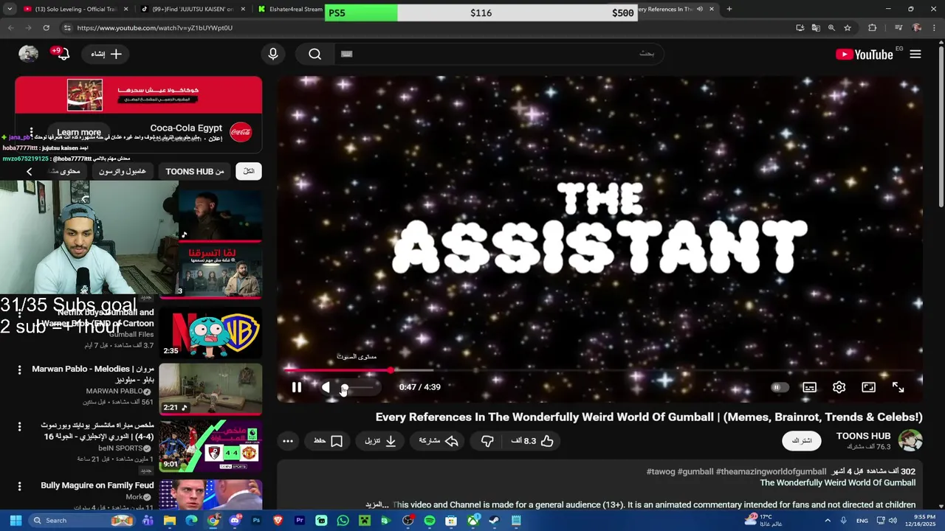The height and width of the screenshot is (531, 945).
Task: Open Netflix buys Gumball video thumbnail
Action: pyautogui.click(x=210, y=331)
